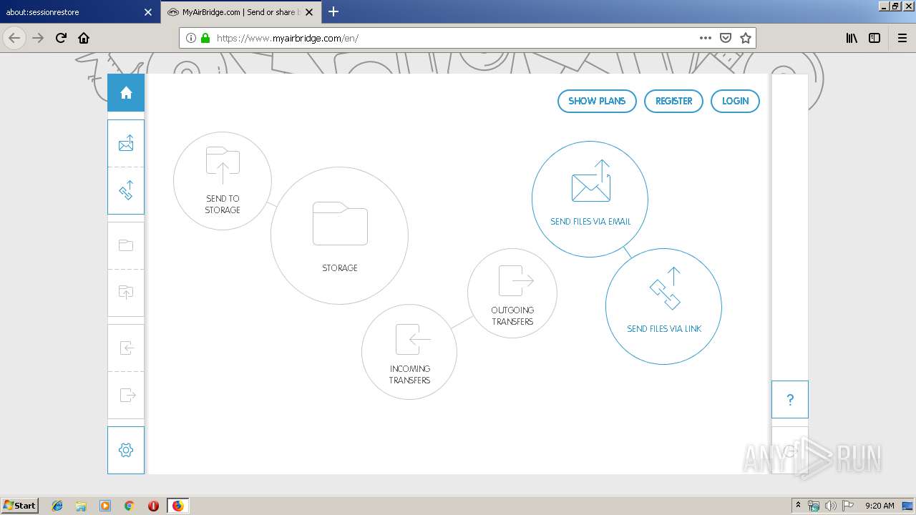The image size is (916, 515).
Task: Click the green secure connection padlock
Action: pos(205,38)
